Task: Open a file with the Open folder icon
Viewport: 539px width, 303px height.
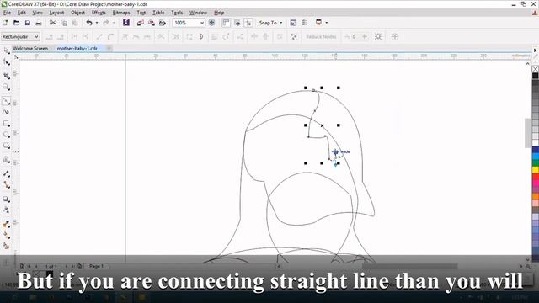Action: pyautogui.click(x=16, y=23)
